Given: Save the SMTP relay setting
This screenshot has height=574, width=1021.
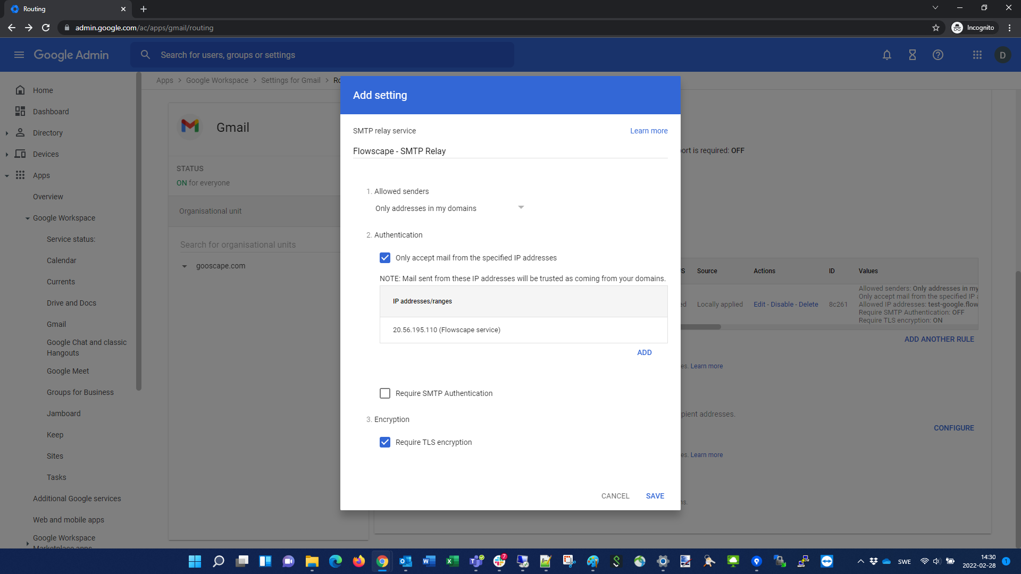Looking at the screenshot, I should 655,495.
